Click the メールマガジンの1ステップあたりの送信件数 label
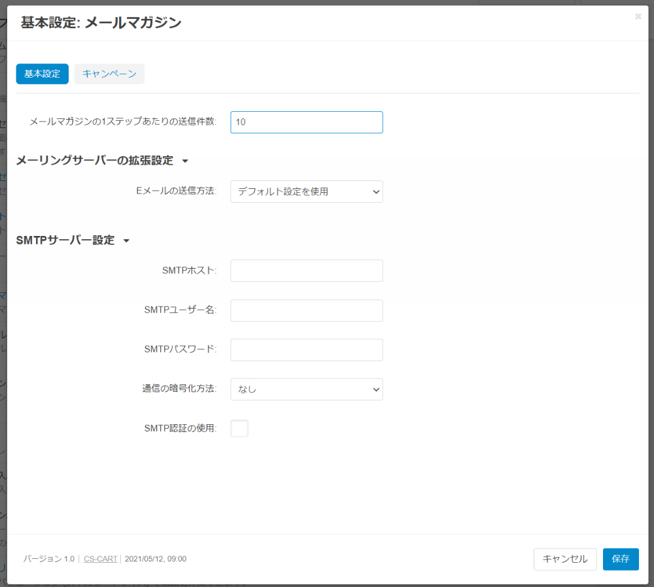 123,122
